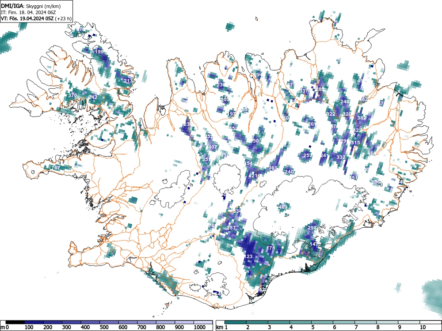Click the visibility value 240 on the map

pos(289,172)
